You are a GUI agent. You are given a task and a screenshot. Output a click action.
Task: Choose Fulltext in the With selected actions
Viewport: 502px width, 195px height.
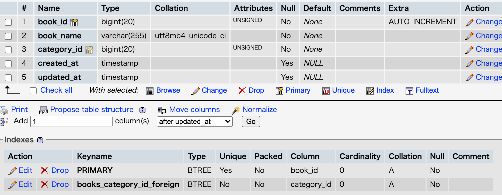(422, 90)
